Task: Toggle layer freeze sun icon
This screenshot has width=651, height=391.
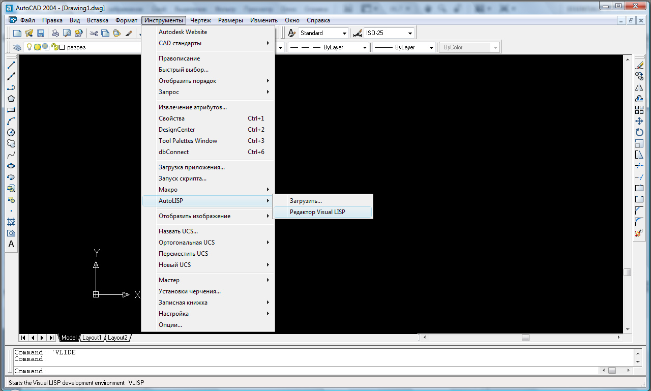Action: click(37, 47)
